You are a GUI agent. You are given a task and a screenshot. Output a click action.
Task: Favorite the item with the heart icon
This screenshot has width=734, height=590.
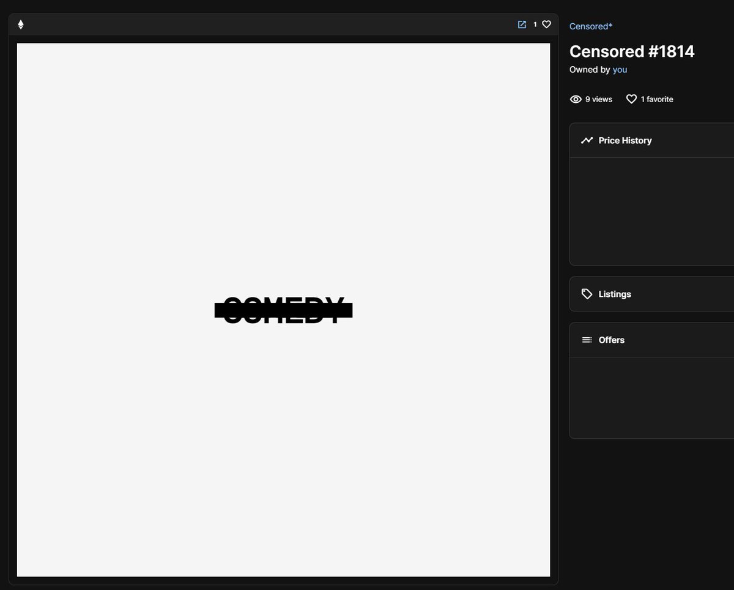pyautogui.click(x=547, y=24)
